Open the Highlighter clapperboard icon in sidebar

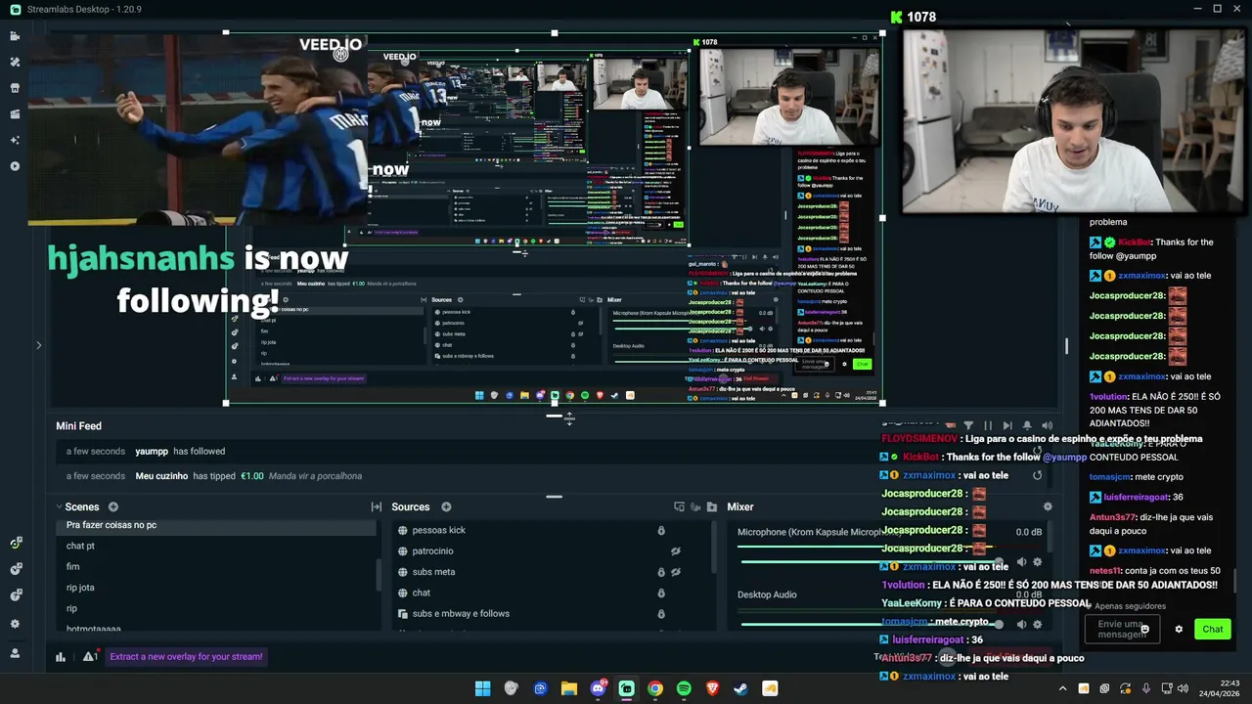tap(15, 114)
